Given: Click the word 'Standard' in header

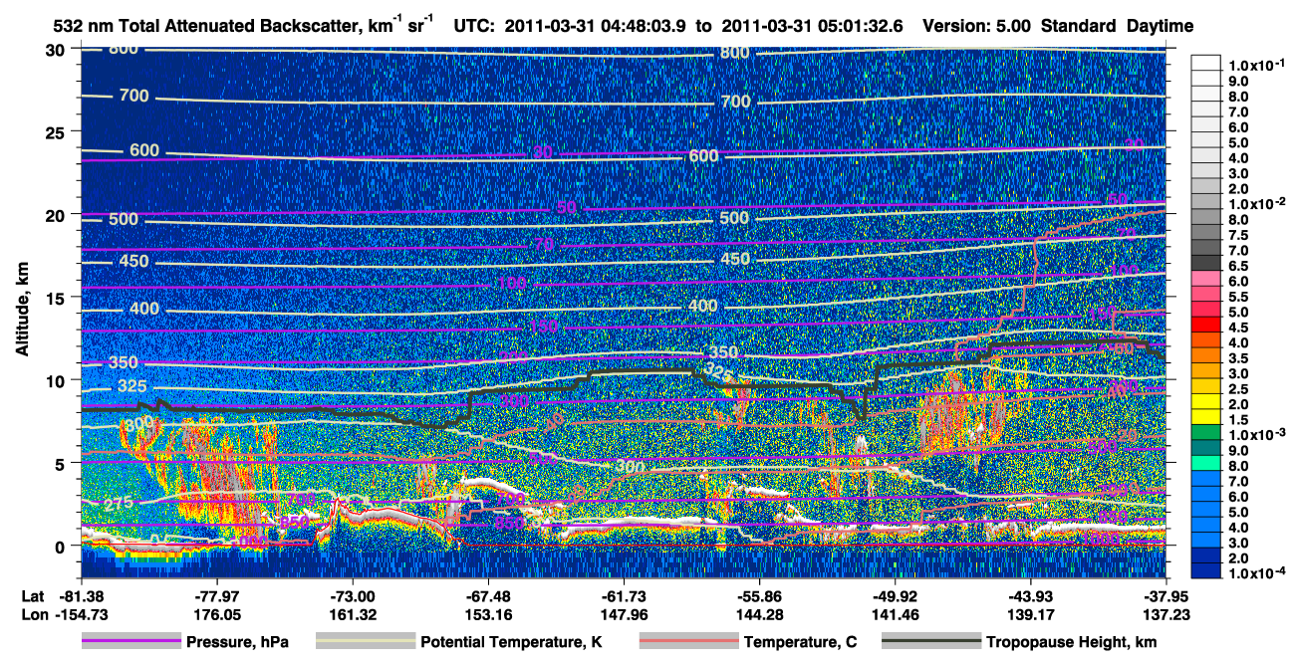Looking at the screenshot, I should (1080, 25).
